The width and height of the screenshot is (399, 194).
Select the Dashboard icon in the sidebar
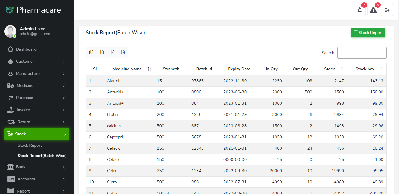[x=11, y=49]
